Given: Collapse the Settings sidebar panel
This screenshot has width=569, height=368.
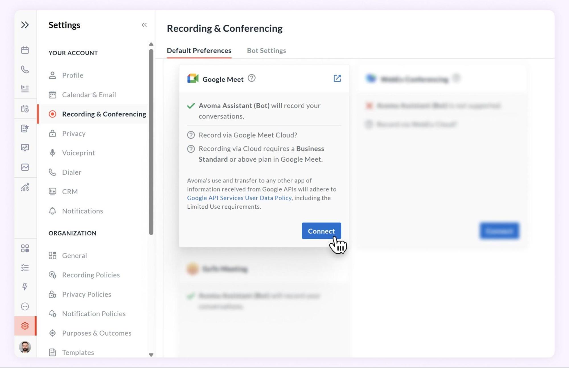Looking at the screenshot, I should point(144,25).
